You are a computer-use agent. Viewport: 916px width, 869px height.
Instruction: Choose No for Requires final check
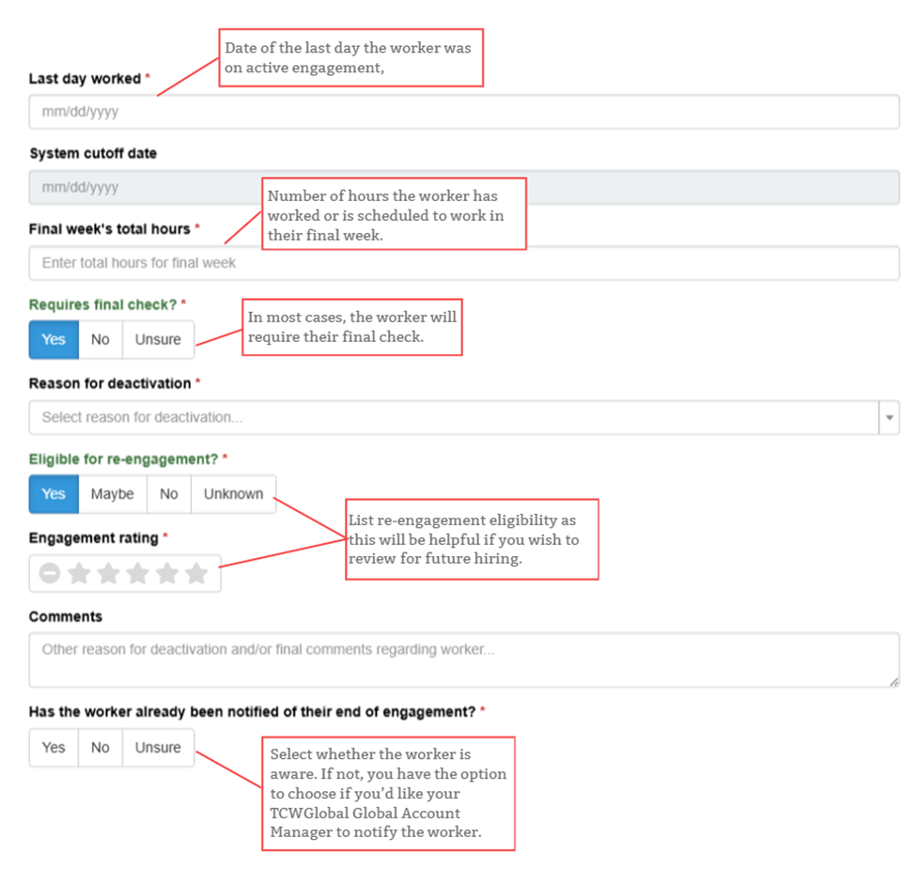[101, 340]
